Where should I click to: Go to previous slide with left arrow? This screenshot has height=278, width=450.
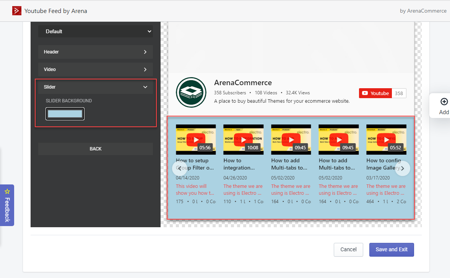tap(180, 168)
